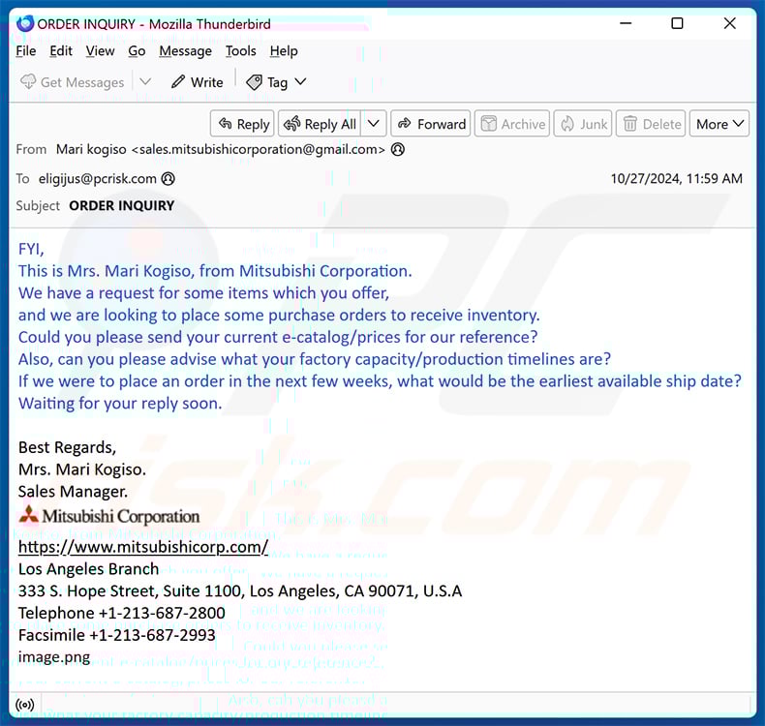The height and width of the screenshot is (726, 765).
Task: Click recipient eligijus@pcrisk.com
Action: click(x=98, y=179)
